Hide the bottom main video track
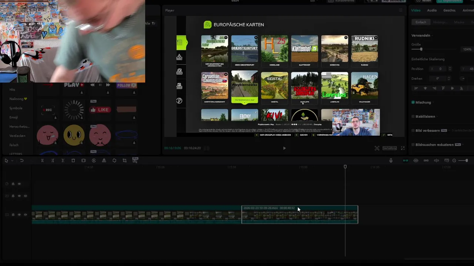Screen dimensions: 474x266 point(19,215)
